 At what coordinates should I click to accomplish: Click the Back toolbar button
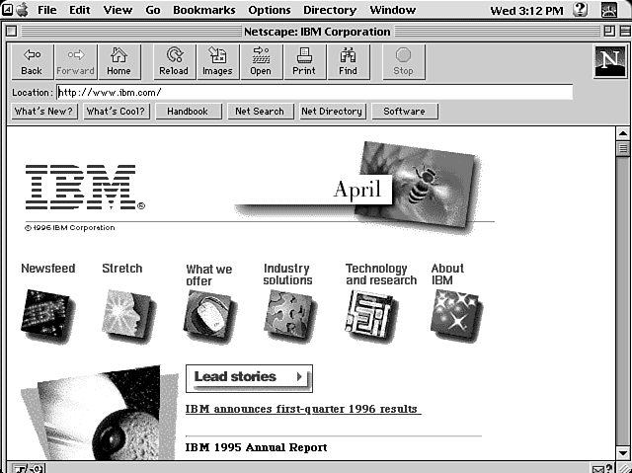(32, 61)
